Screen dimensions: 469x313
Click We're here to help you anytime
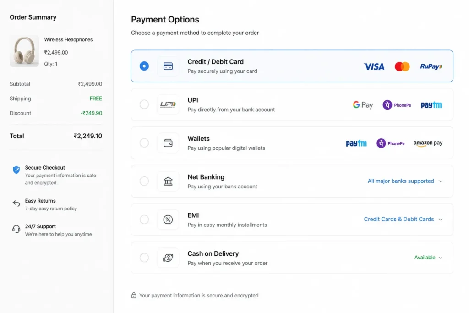(x=58, y=234)
